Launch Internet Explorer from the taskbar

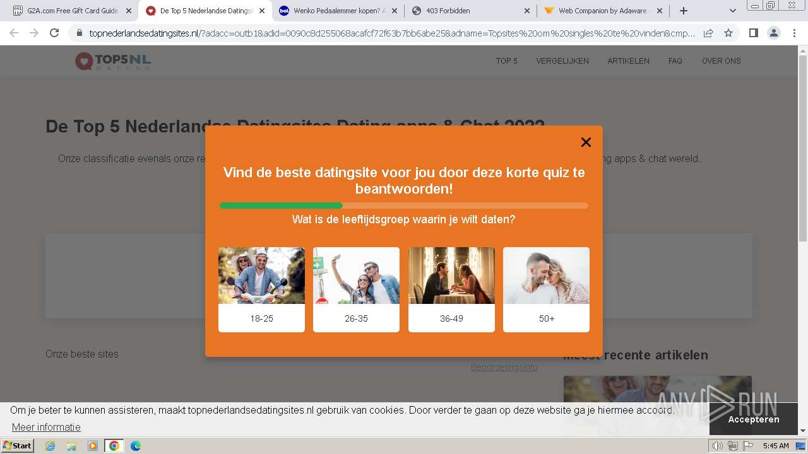click(50, 446)
